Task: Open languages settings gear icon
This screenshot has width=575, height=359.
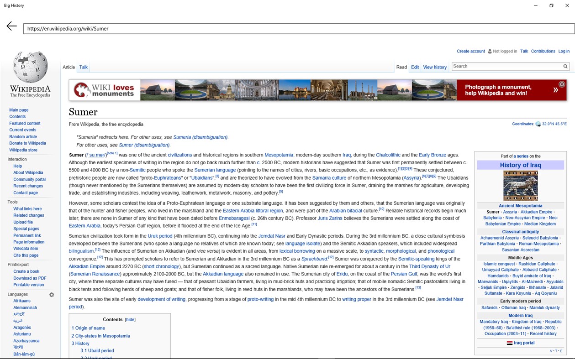Action: pyautogui.click(x=52, y=295)
